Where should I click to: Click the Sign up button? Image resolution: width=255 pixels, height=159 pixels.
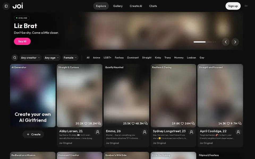click(233, 6)
